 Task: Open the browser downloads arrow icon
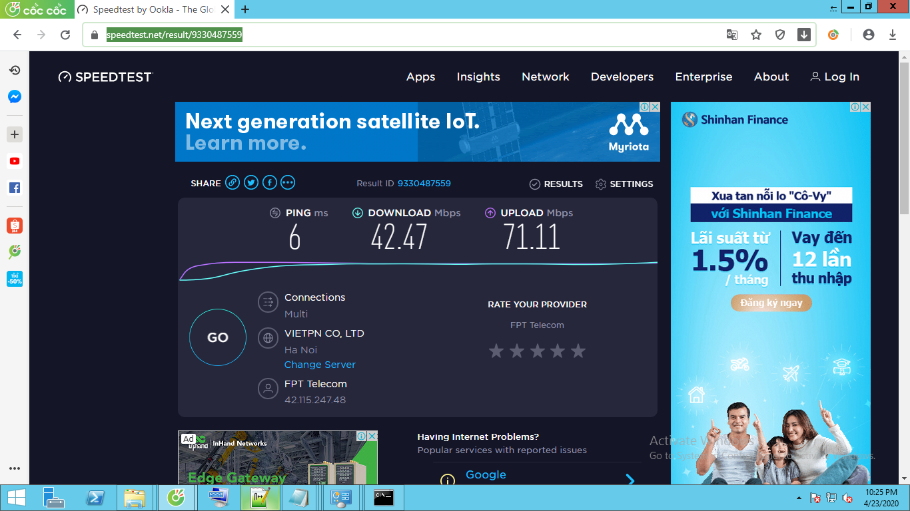click(893, 35)
